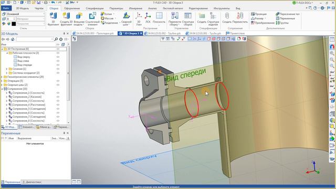Click the save icon in quick access
The height and width of the screenshot is (189, 336).
point(39,3)
